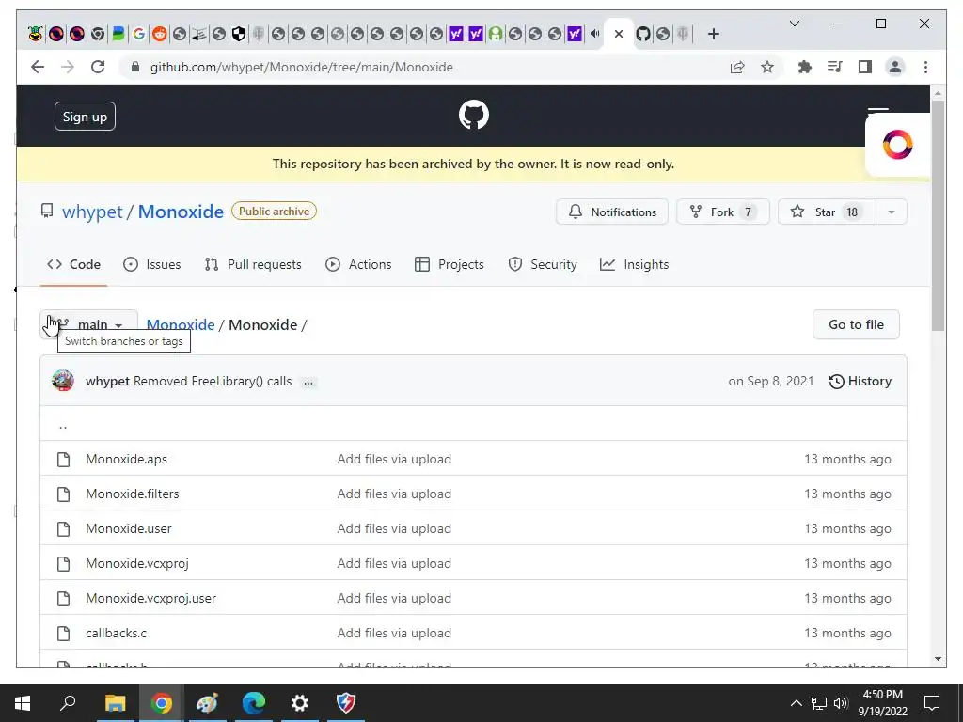
Task: Toggle the Chrome side panel
Action: 865,67
